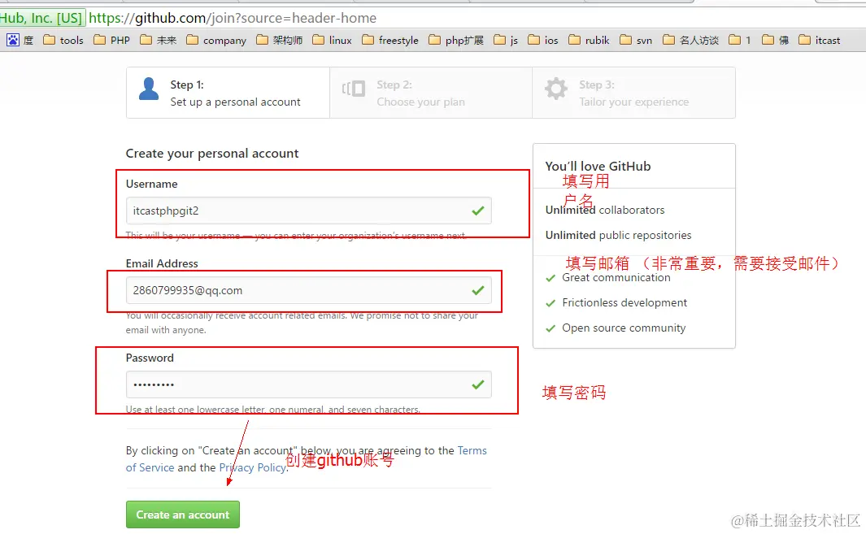Open the svn bookmark folder
866x534 pixels.
636,41
